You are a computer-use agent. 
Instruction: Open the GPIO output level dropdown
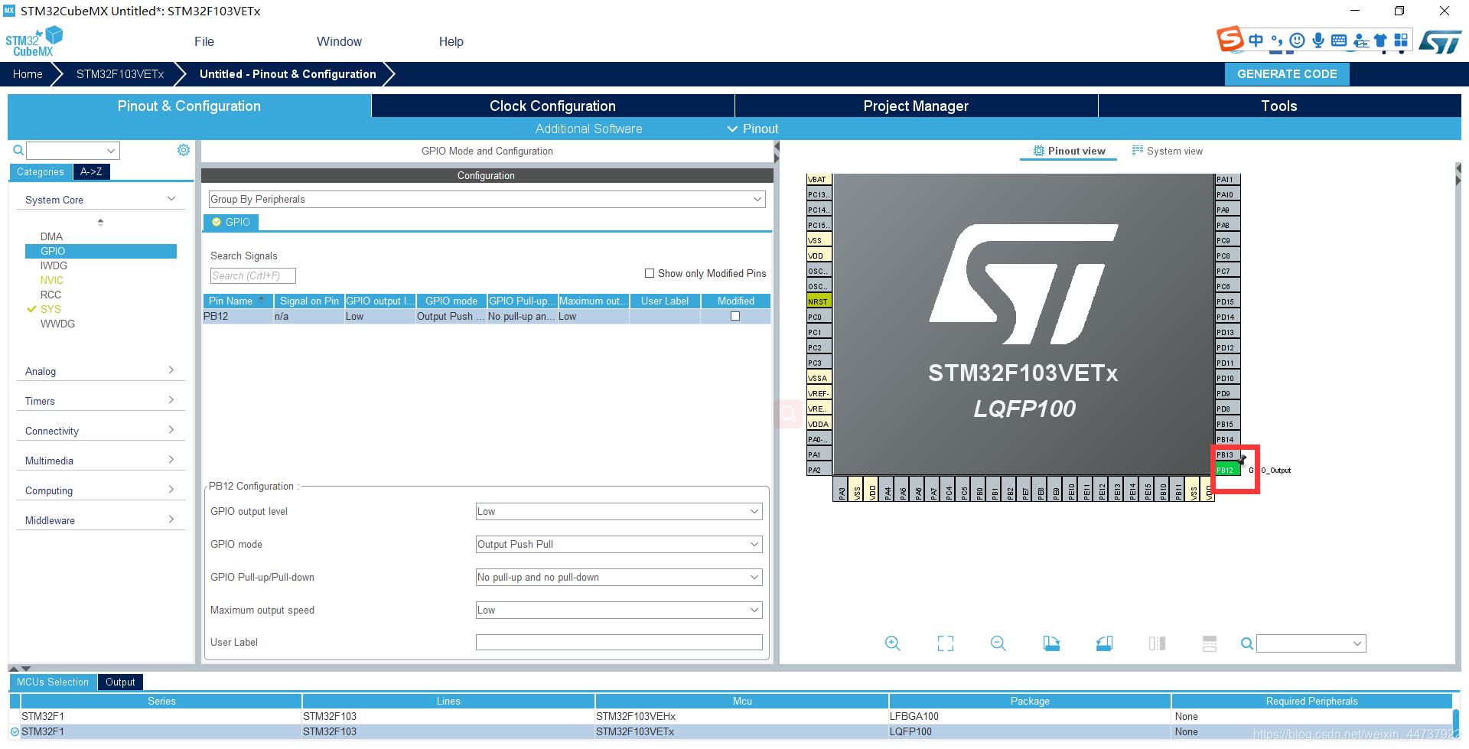(x=619, y=511)
